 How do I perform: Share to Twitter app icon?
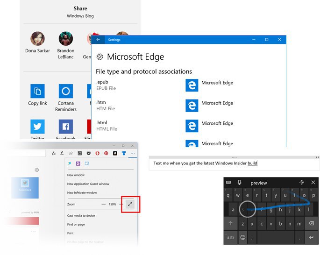(x=37, y=127)
